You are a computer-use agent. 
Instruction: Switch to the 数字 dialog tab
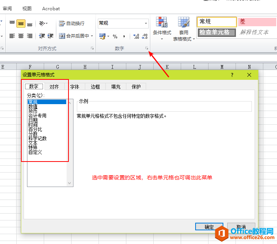coord(34,86)
